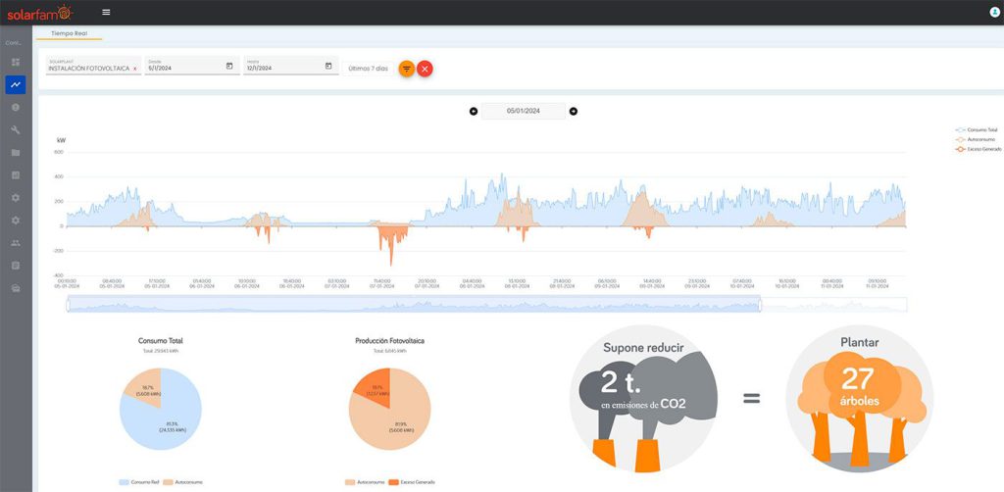
Task: Clear filters with the red X button
Action: [425, 69]
